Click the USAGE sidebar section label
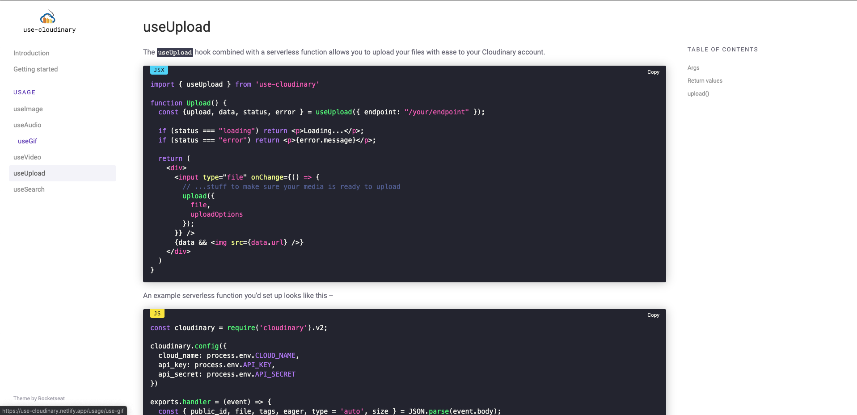The height and width of the screenshot is (415, 857). pyautogui.click(x=25, y=92)
